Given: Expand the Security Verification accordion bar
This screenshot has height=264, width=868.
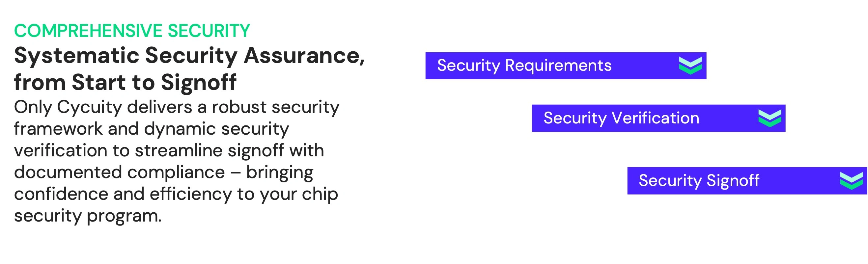Looking at the screenshot, I should [x=658, y=118].
